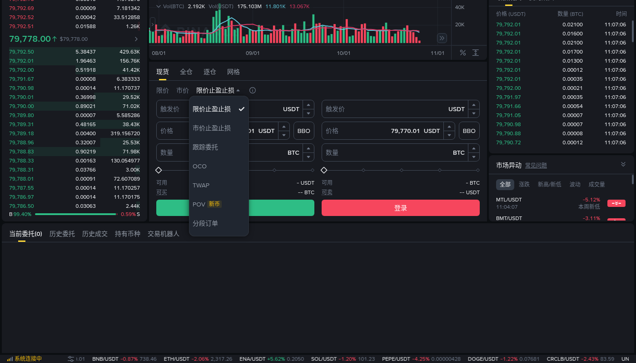Select the 市价 order type
This screenshot has width=636, height=363.
[x=183, y=90]
